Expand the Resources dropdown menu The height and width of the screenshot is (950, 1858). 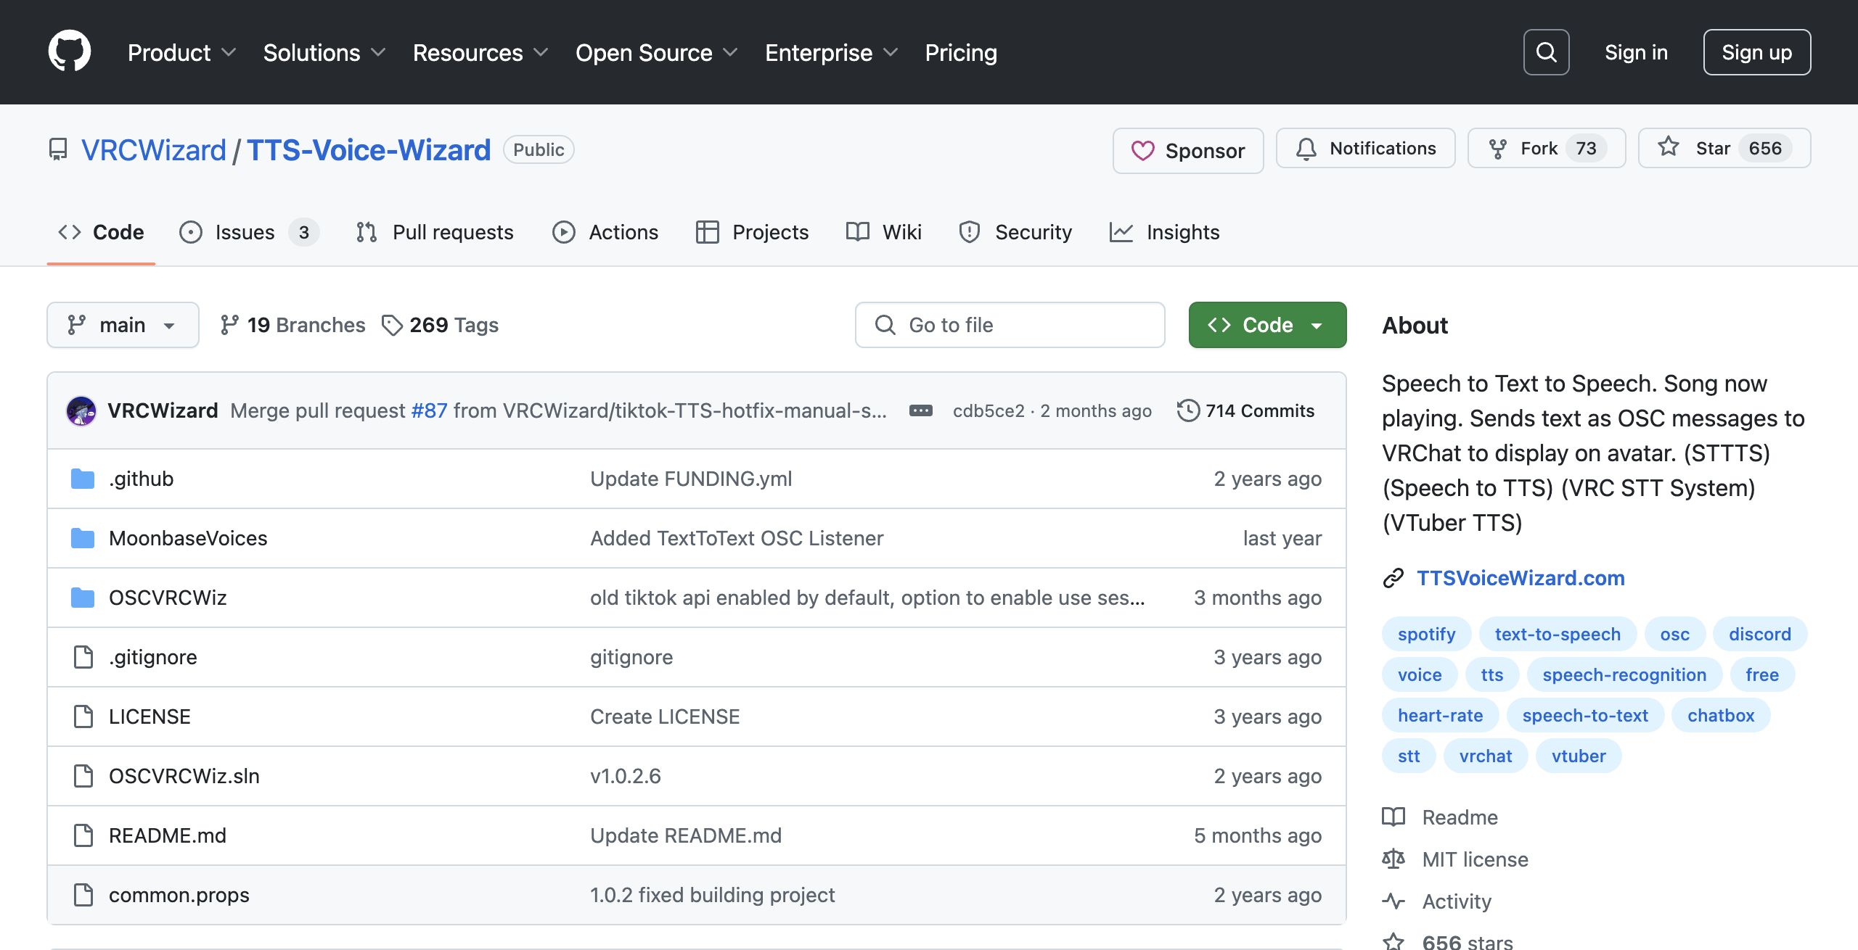[x=480, y=52]
